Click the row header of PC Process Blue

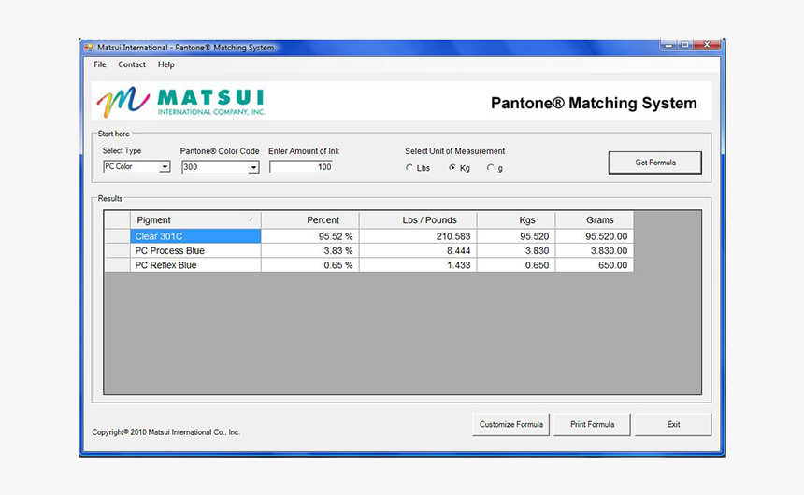[117, 250]
